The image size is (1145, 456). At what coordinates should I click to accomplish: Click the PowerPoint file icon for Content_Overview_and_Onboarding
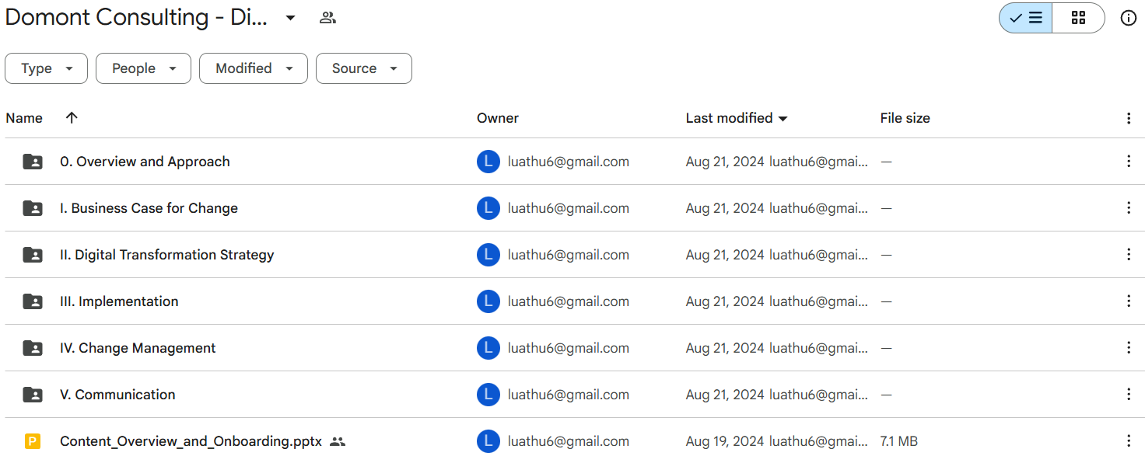[32, 441]
